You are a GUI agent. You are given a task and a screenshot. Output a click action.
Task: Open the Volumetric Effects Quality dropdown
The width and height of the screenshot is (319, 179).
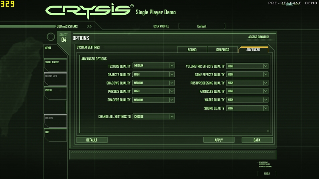pos(247,66)
